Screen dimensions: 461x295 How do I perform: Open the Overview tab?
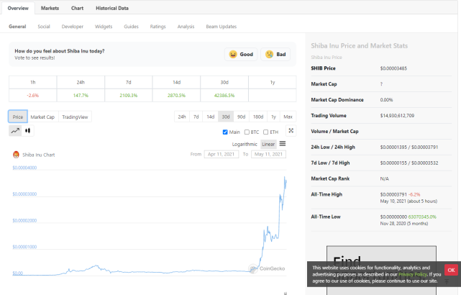tap(18, 8)
